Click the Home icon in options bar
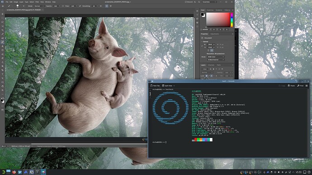The width and height of the screenshot is (312, 175). 3,6
